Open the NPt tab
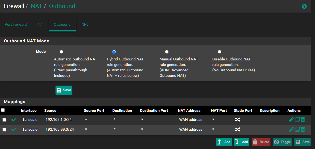This screenshot has width=315, height=149. [84, 24]
